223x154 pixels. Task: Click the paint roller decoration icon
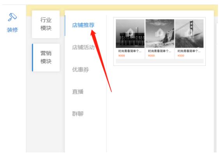(12, 17)
